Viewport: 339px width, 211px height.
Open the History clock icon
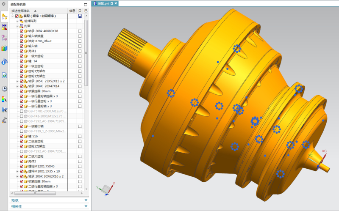[x=4, y=89]
